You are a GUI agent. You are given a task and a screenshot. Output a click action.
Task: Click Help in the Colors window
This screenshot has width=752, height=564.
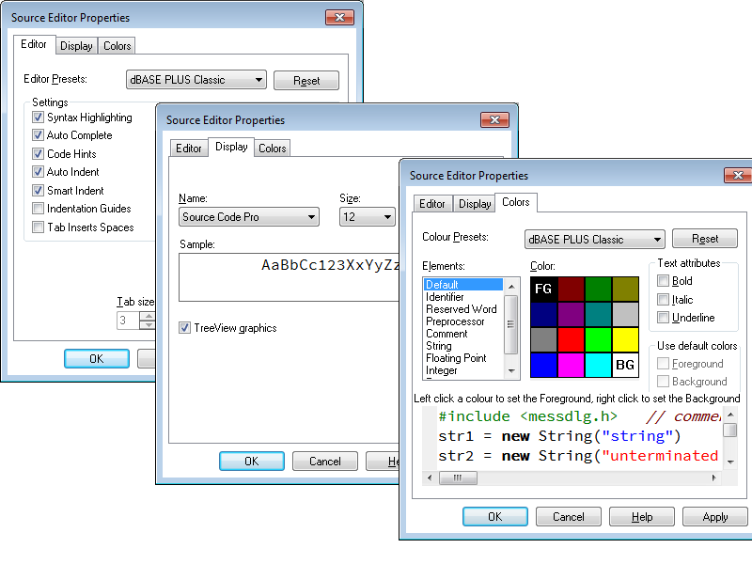click(x=642, y=516)
